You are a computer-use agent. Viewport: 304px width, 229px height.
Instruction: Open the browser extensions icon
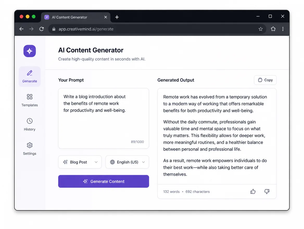pos(273,29)
